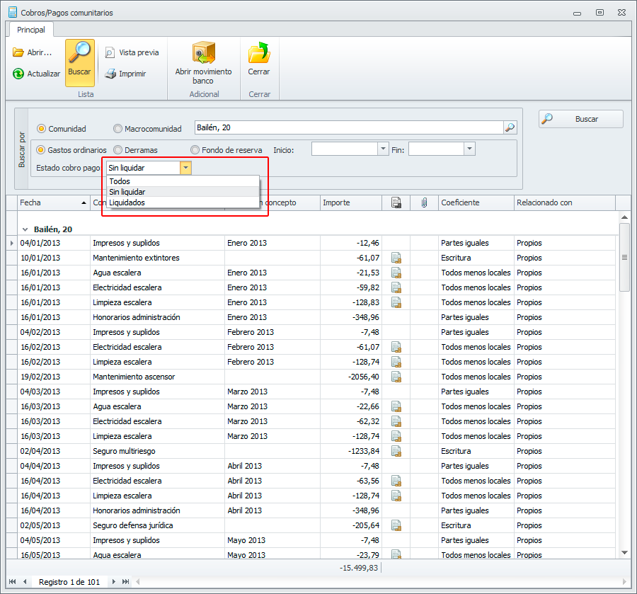Select the Macrocomunidad radio button

tap(118, 129)
